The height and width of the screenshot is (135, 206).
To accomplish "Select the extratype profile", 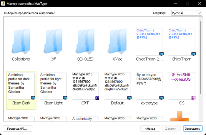I will (149, 86).
